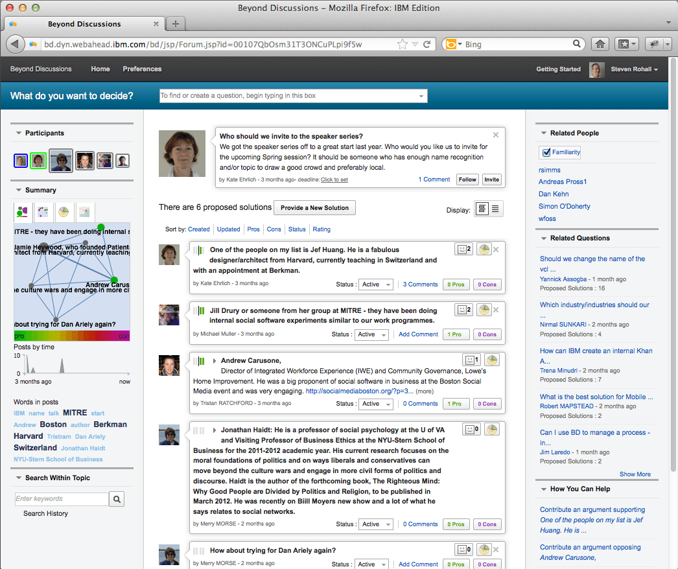
Task: Collapse the Participants section
Action: click(19, 133)
